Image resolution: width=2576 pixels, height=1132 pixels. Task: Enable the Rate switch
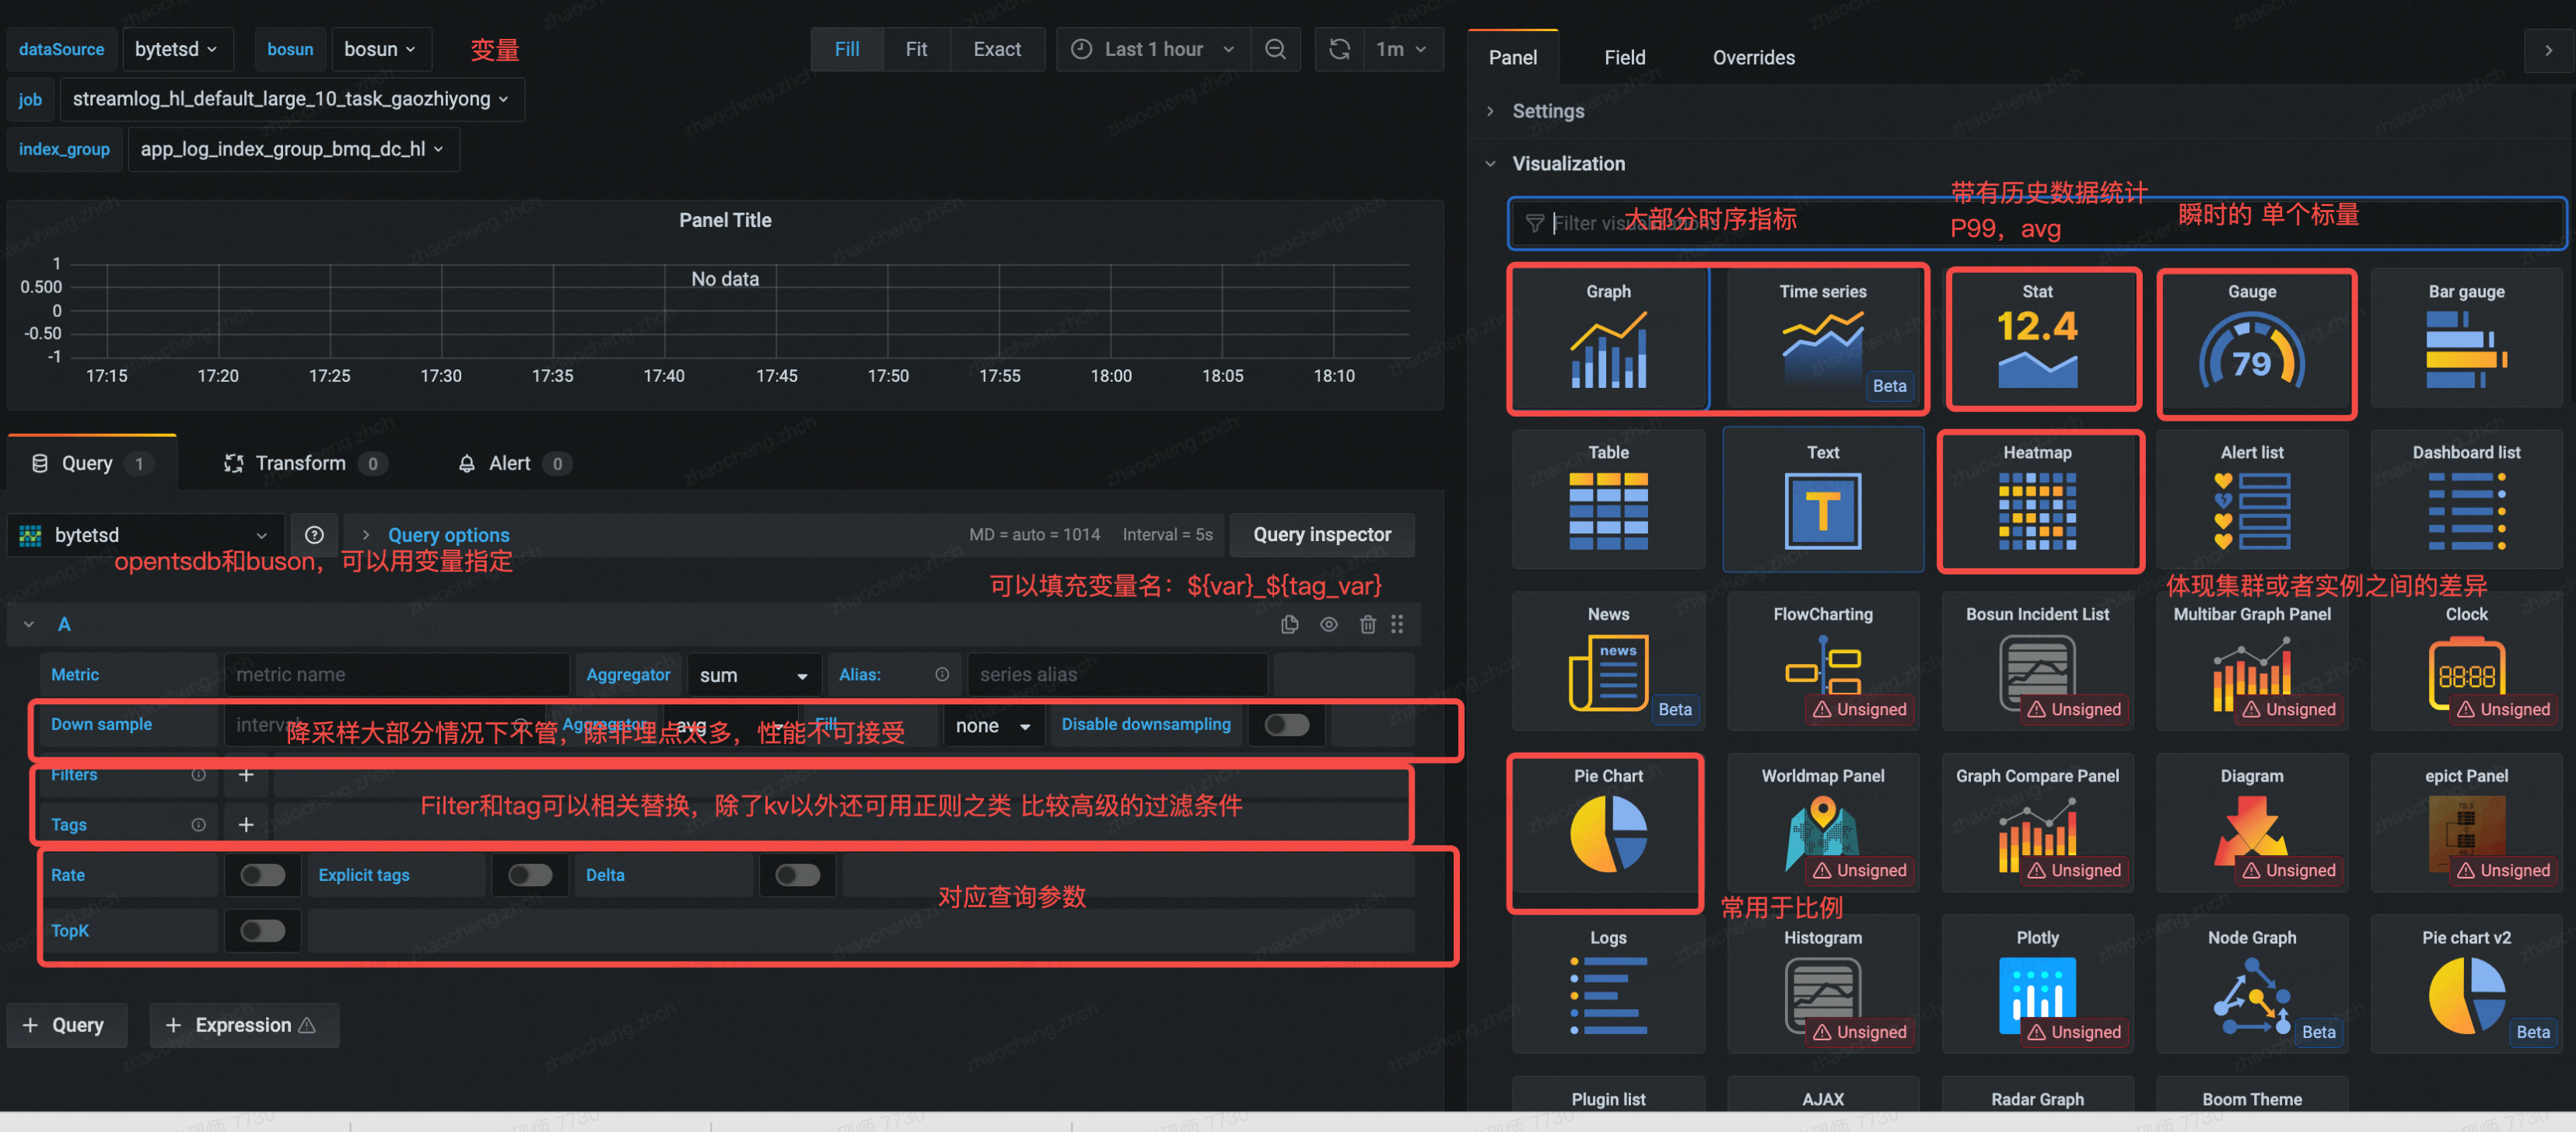(x=262, y=875)
